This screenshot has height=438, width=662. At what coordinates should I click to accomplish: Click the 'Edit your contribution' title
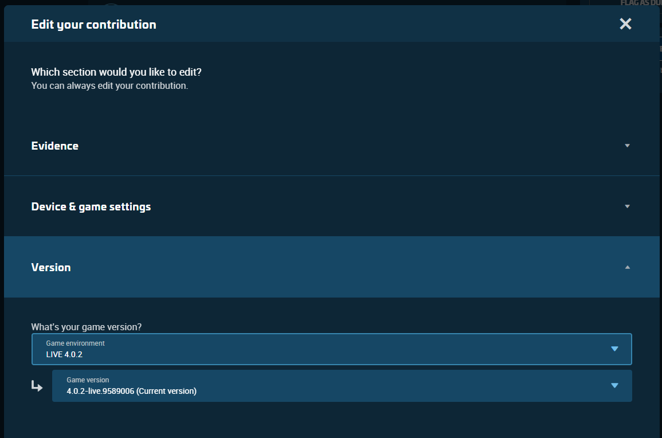tap(93, 24)
